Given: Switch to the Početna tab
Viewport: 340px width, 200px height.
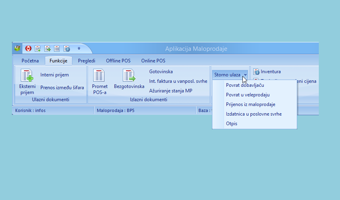Looking at the screenshot, I should (x=30, y=61).
